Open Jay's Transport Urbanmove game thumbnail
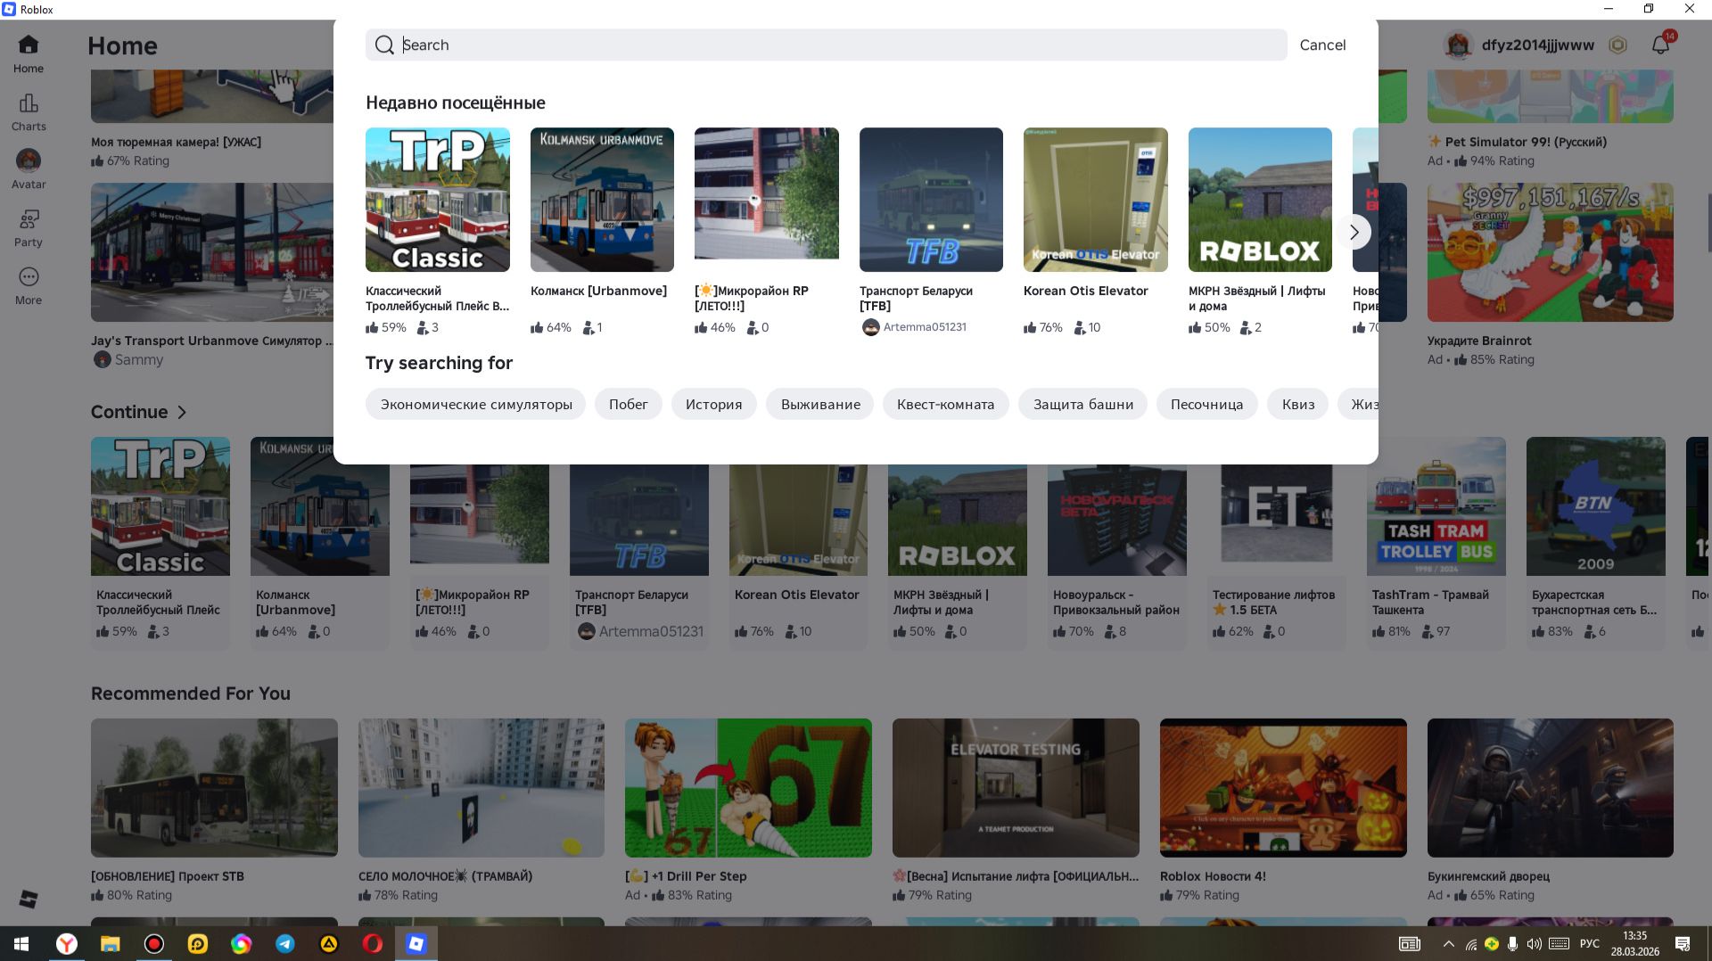Screen dimensions: 1712x961 tap(212, 252)
